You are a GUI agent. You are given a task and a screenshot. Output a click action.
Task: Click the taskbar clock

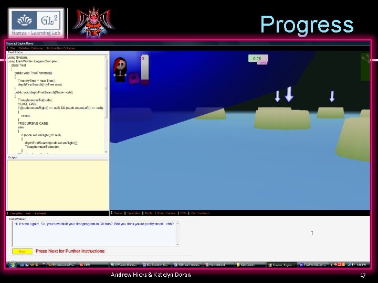click(x=362, y=265)
